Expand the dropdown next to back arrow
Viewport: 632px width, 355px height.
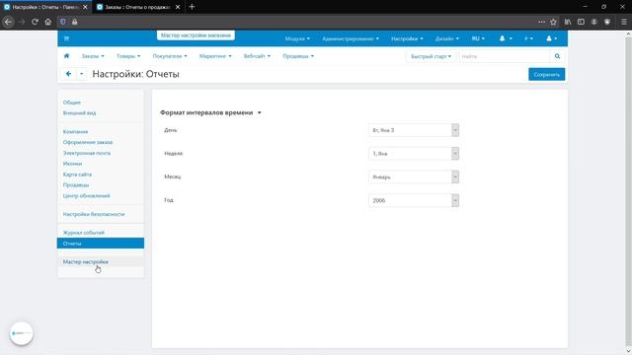click(81, 74)
